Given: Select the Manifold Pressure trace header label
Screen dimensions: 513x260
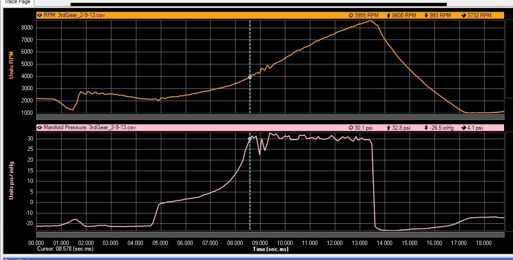Looking at the screenshot, I should click(89, 127).
